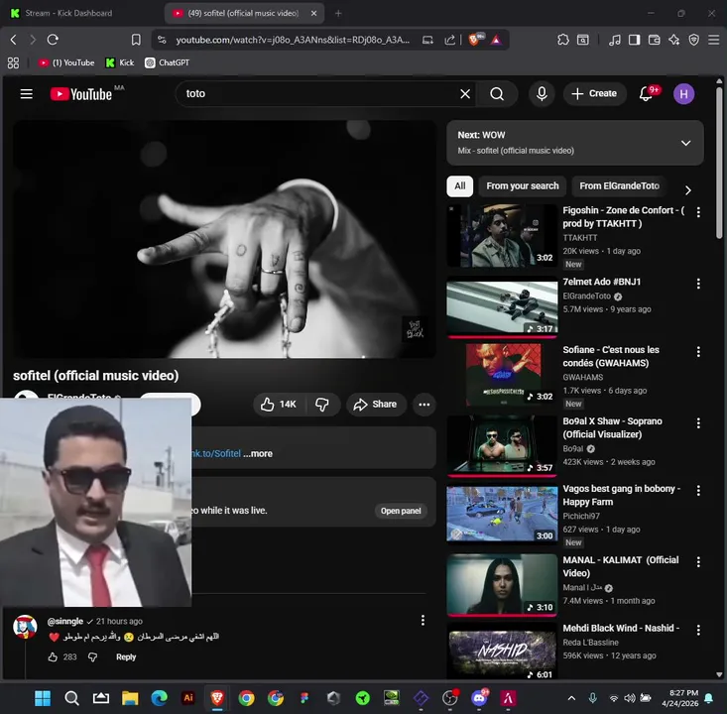
Task: Open volume control in system tray
Action: pyautogui.click(x=630, y=698)
